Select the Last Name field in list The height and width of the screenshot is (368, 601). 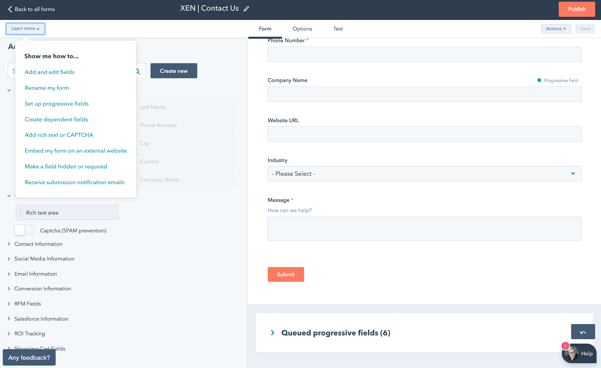pyautogui.click(x=186, y=107)
